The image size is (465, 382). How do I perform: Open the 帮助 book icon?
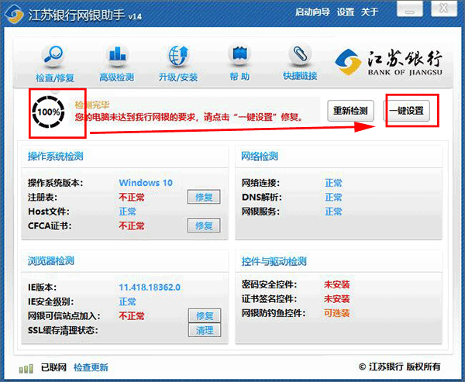pos(239,55)
